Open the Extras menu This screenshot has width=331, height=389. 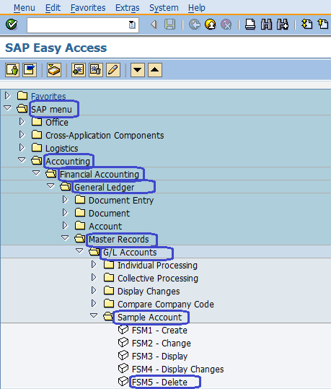click(127, 8)
